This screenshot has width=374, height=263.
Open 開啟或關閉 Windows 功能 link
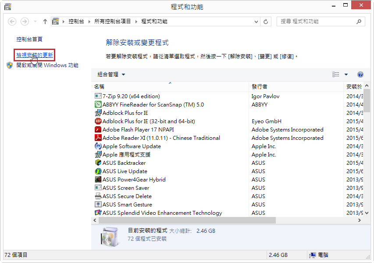click(47, 65)
